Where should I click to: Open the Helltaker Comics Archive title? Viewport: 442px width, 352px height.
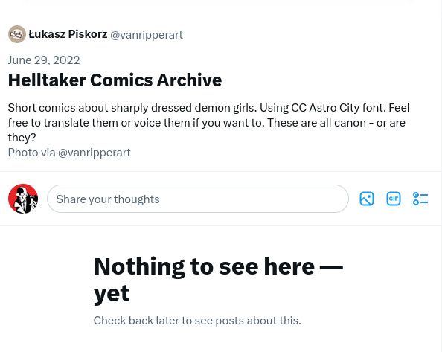coord(115,80)
